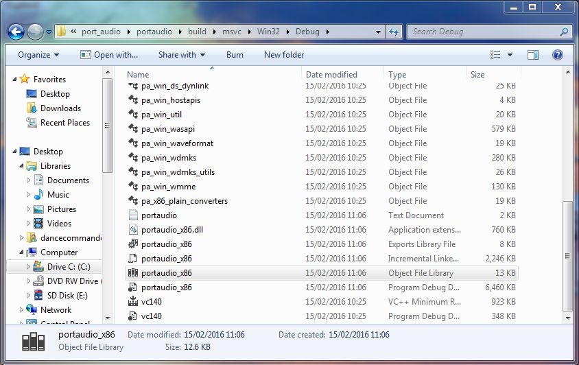Image resolution: width=579 pixels, height=365 pixels.
Task: Collapse the Computer tree node
Action: pyautogui.click(x=21, y=252)
